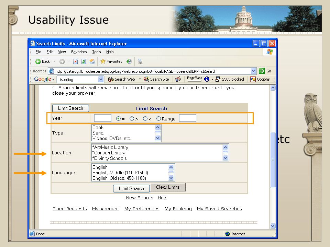Click the History icon beside Favorites
Viewport: 330px width, 247px height.
point(129,61)
